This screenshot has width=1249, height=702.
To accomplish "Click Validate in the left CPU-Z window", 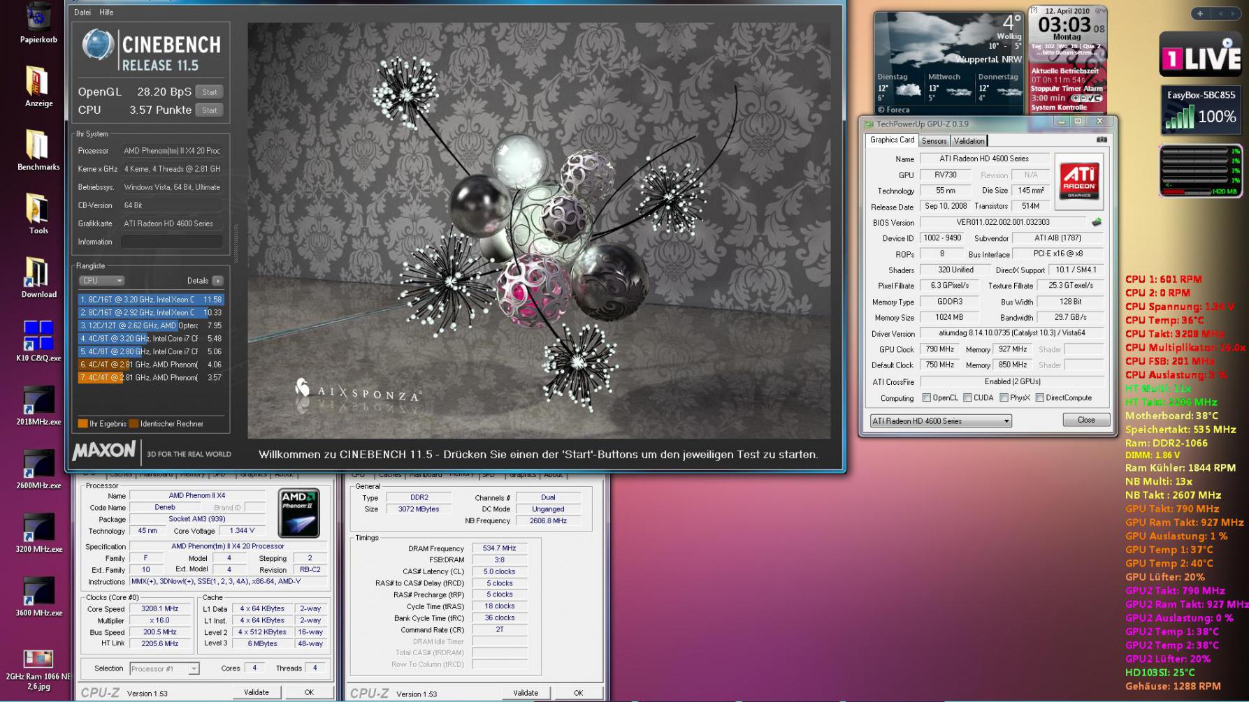I will pos(256,692).
